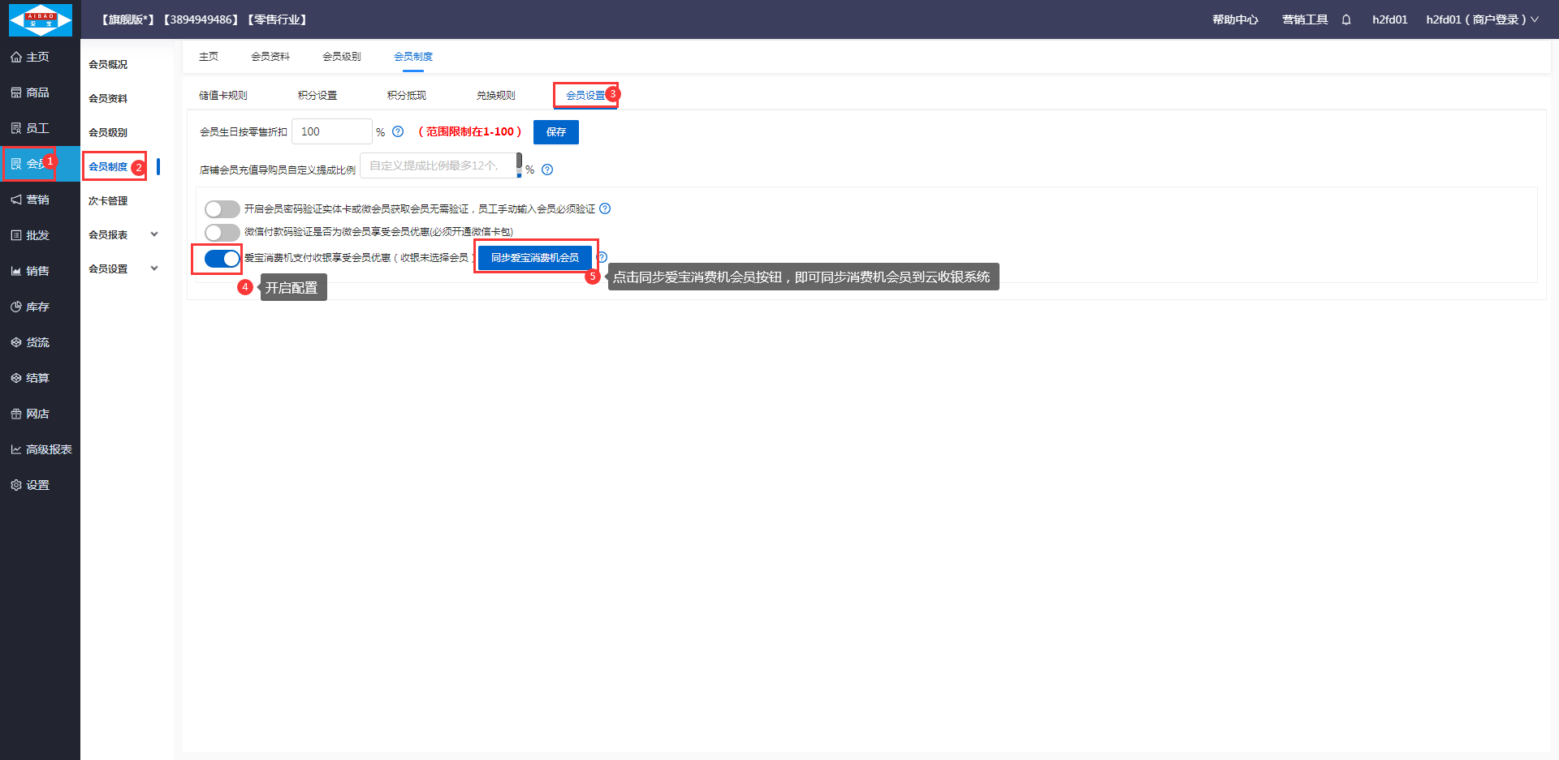
Task: Open the 网店 online store section
Action: (37, 414)
